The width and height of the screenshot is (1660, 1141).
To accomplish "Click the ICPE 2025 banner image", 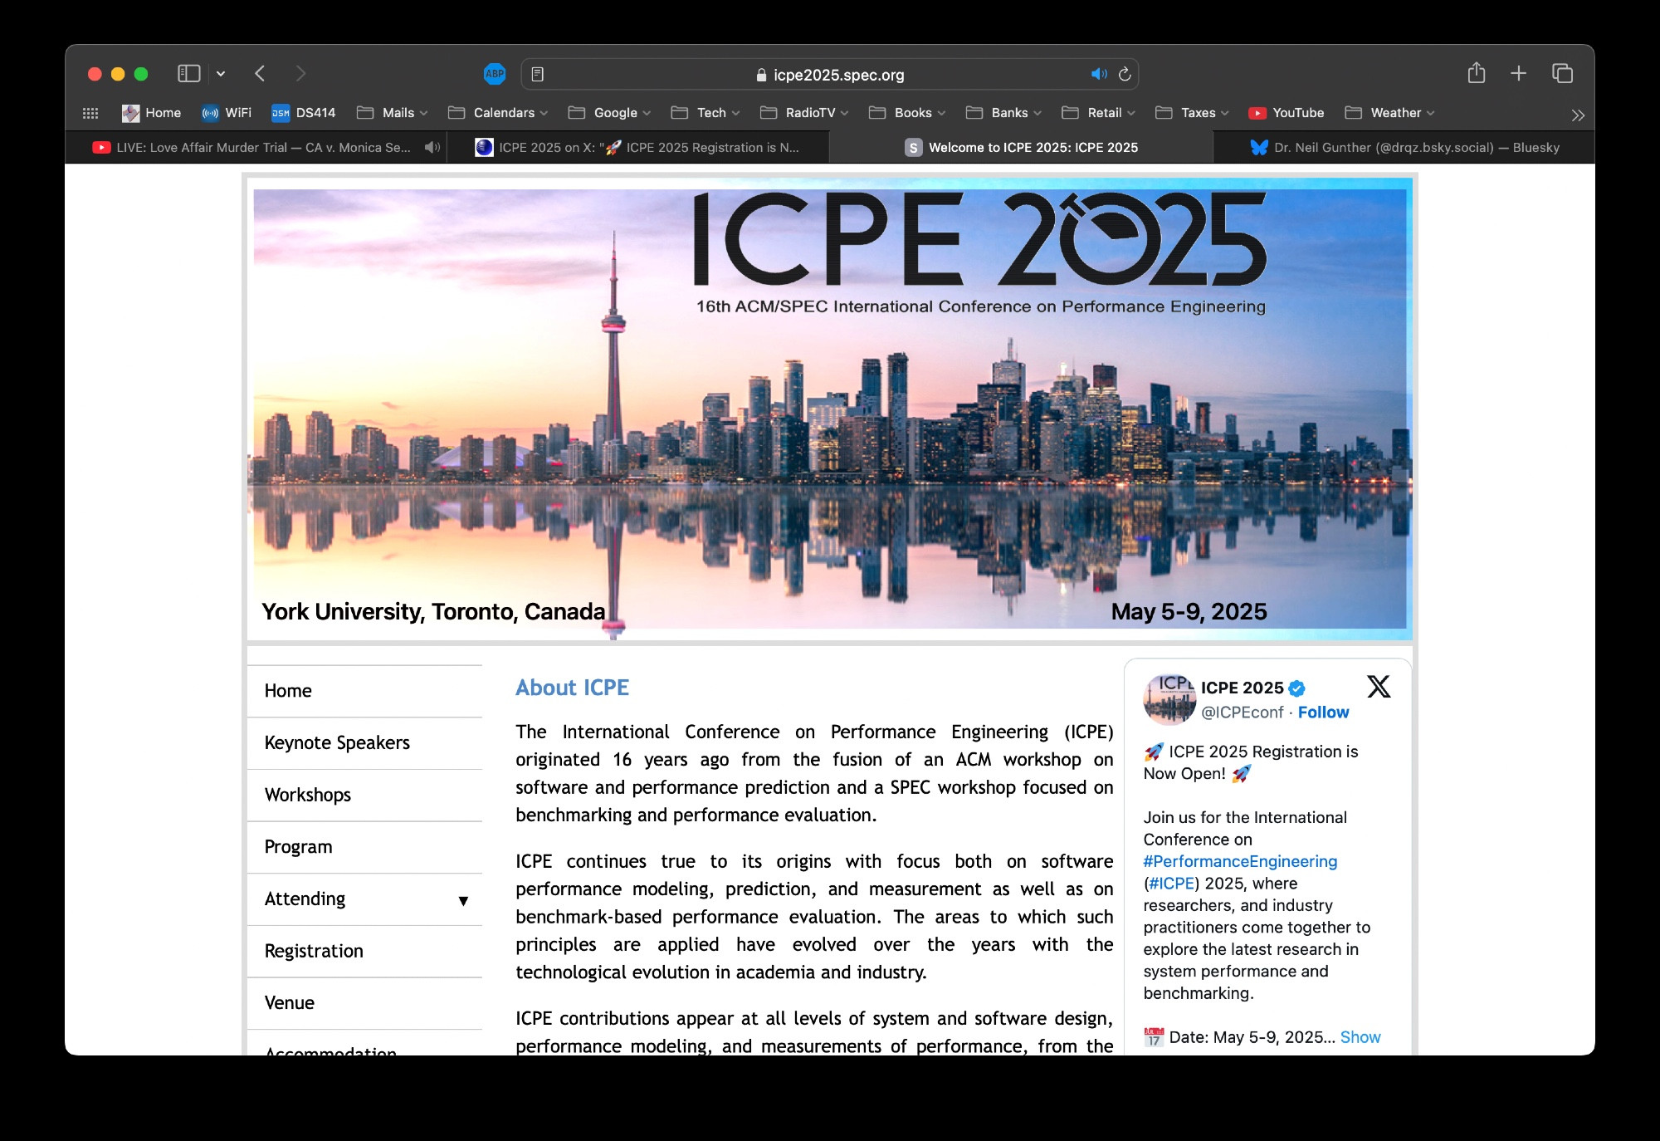I will pos(830,409).
